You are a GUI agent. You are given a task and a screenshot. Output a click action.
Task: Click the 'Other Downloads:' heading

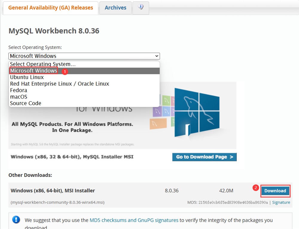[x=30, y=175]
